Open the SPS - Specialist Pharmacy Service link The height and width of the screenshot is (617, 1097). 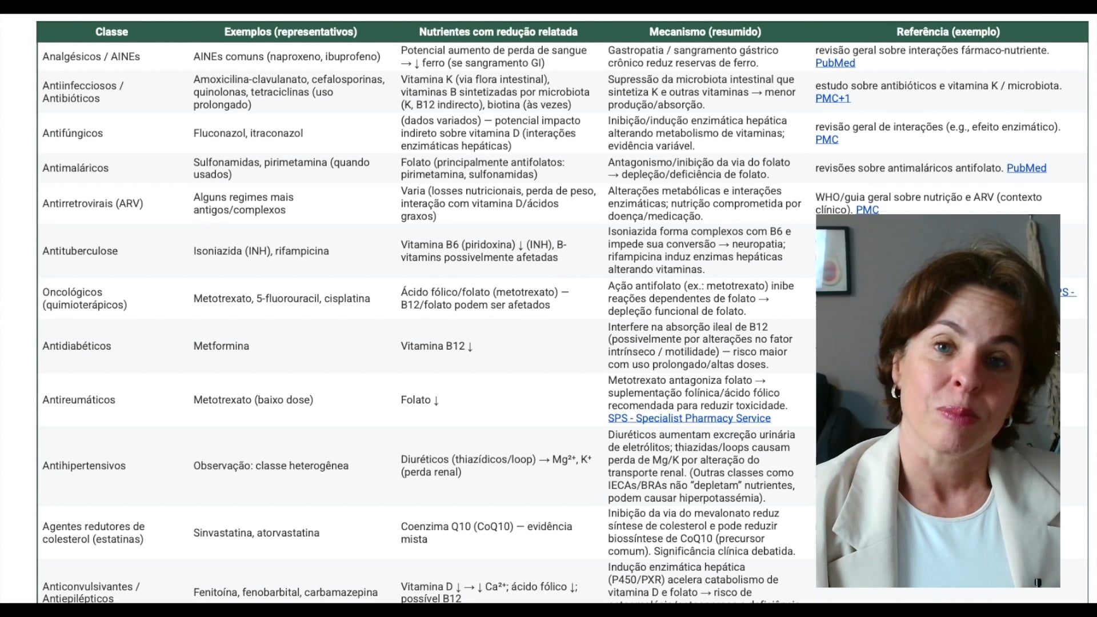coord(689,418)
